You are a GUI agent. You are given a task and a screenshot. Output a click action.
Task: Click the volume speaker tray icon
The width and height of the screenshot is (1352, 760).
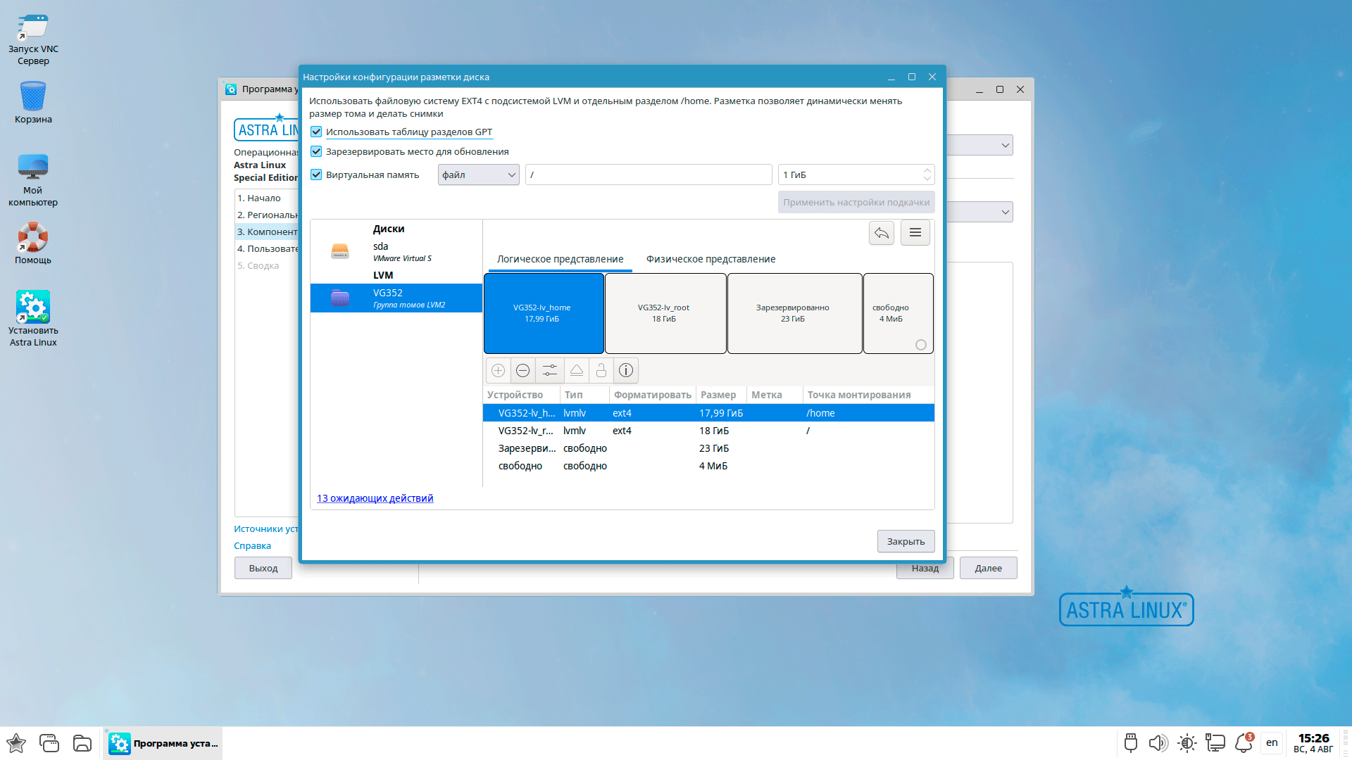pos(1157,742)
